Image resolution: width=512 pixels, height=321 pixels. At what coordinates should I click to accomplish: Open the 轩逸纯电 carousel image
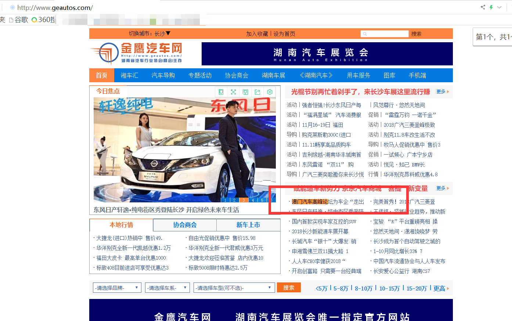(x=185, y=149)
